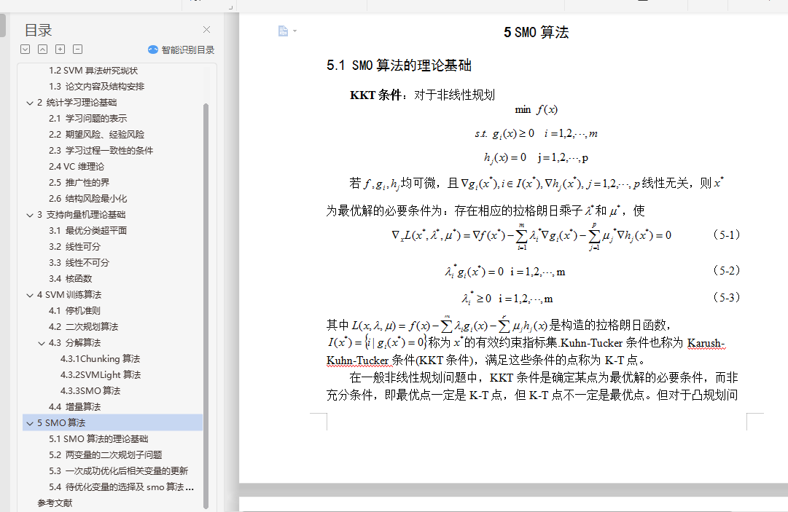Collapse the '4 SVM 训练算法' section

pyautogui.click(x=30, y=295)
